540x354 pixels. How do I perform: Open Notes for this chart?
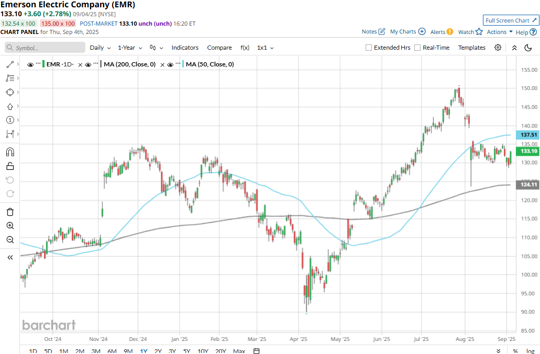point(373,31)
